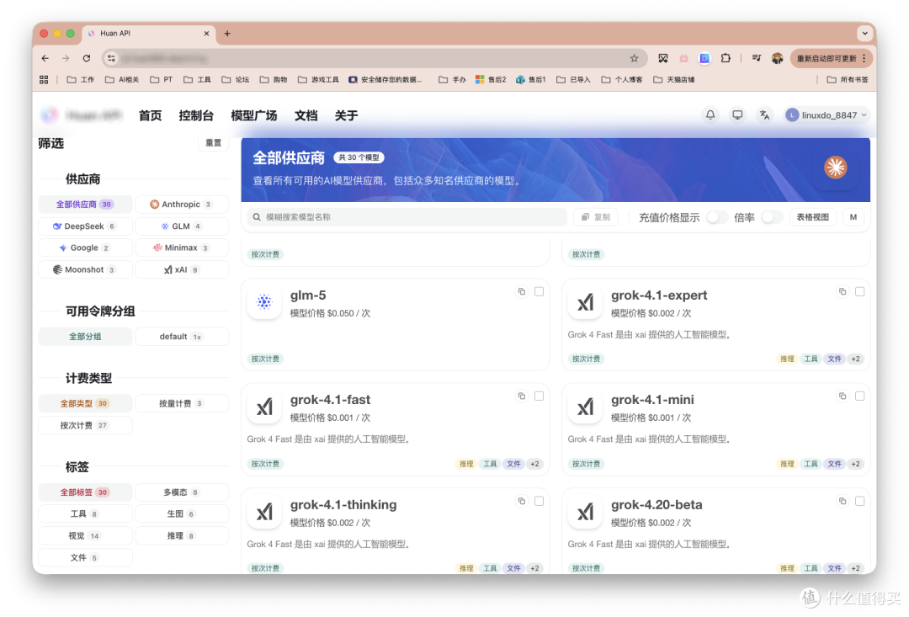
Task: Select the default token group
Action: click(x=182, y=337)
